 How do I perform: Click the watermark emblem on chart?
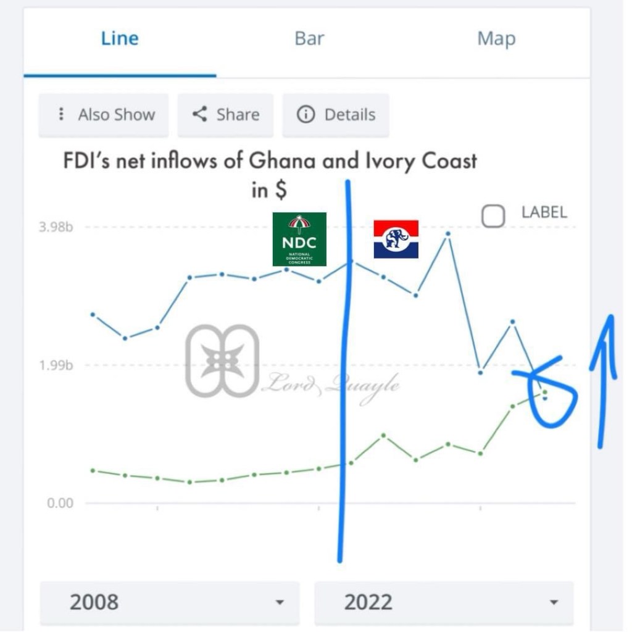(222, 361)
